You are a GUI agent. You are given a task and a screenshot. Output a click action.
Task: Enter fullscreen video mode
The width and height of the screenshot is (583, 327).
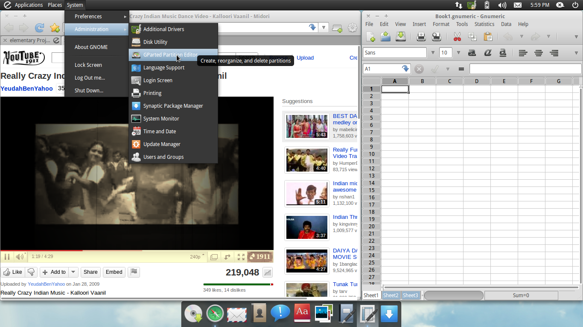(x=241, y=257)
